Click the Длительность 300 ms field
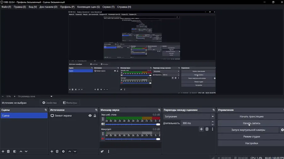Viewport: 284px width, 159px height. point(196,123)
